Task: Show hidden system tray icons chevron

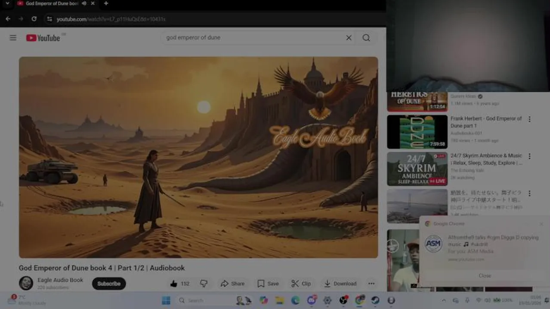Action: pyautogui.click(x=444, y=300)
